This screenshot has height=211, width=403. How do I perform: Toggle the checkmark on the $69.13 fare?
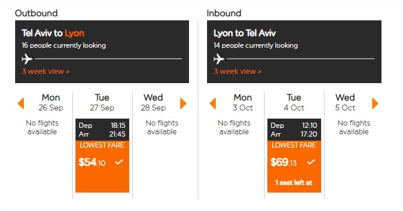pyautogui.click(x=311, y=162)
